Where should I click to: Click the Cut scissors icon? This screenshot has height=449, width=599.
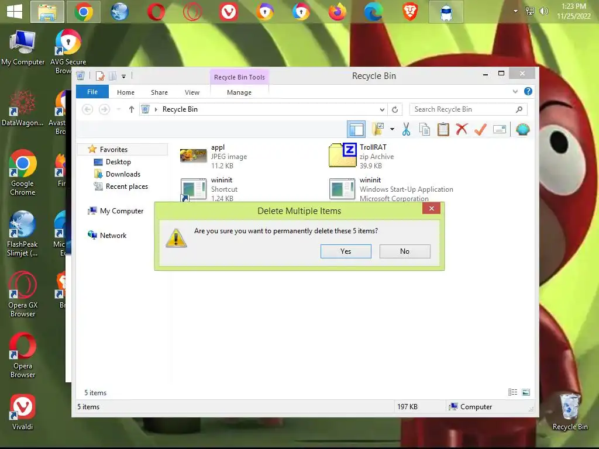tap(406, 129)
